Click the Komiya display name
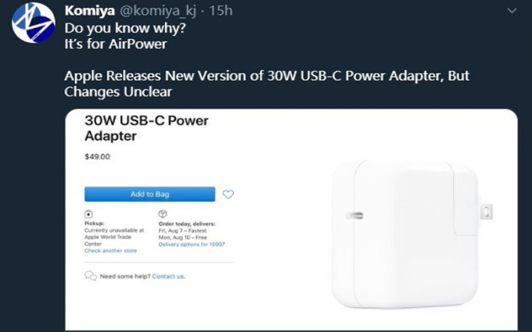Screen dimensions: 532x332 [89, 10]
